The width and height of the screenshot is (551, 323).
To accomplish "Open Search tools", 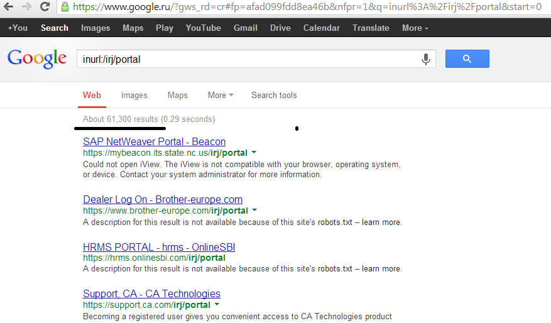I will 274,96.
